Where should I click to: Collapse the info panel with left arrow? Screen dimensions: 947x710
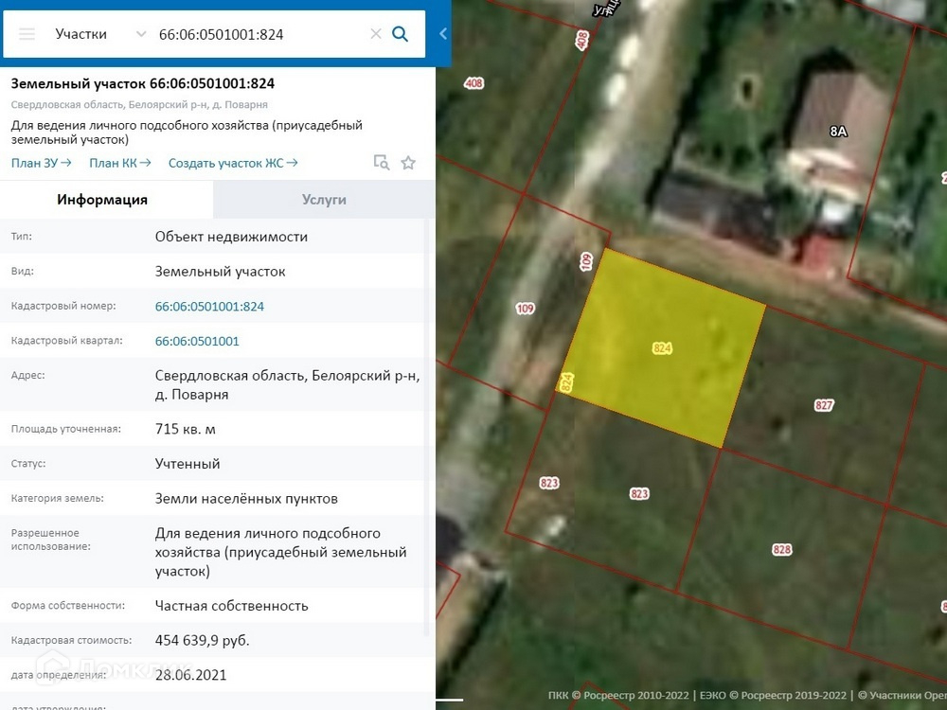pos(443,34)
